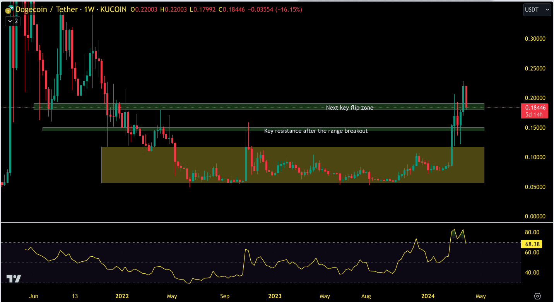
Task: Click the Jun time axis label
Action: 34,296
